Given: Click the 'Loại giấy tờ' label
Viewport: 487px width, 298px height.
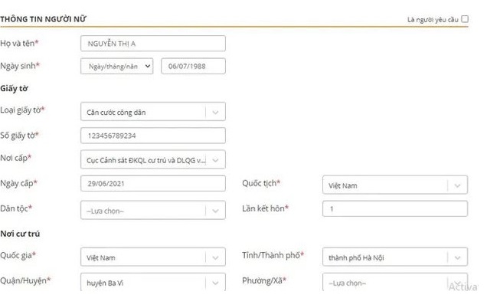Looking at the screenshot, I should pos(22,110).
